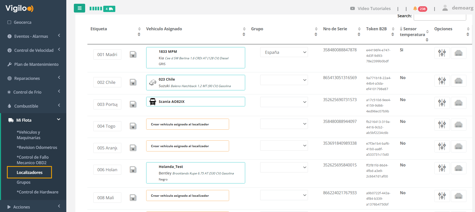Open settings sliders for the 004 Togo row
This screenshot has height=212, width=475.
[x=442, y=125]
